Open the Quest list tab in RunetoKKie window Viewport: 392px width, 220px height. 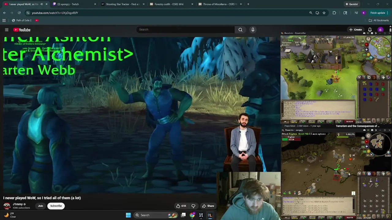point(369,77)
